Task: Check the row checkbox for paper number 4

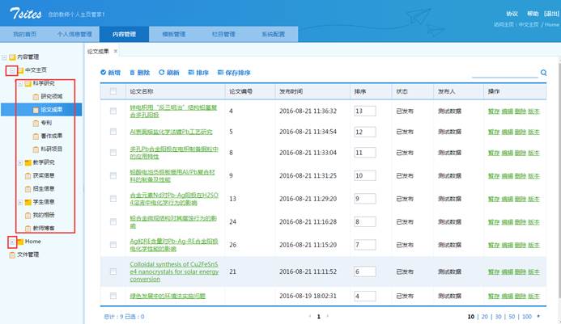Action: tap(113, 111)
